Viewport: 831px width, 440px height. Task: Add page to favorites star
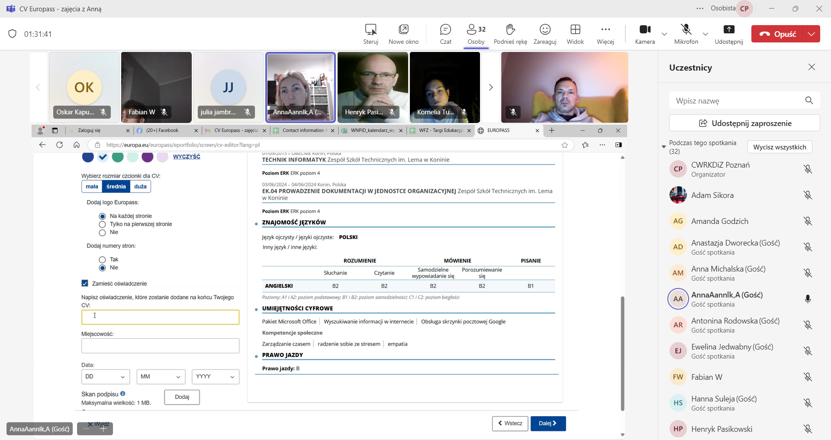tap(564, 145)
